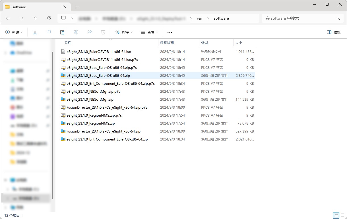Click the var breadcrumb in address bar
347x219 pixels.
click(199, 18)
